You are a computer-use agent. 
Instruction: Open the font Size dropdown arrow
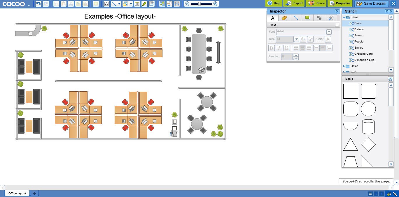pyautogui.click(x=296, y=39)
